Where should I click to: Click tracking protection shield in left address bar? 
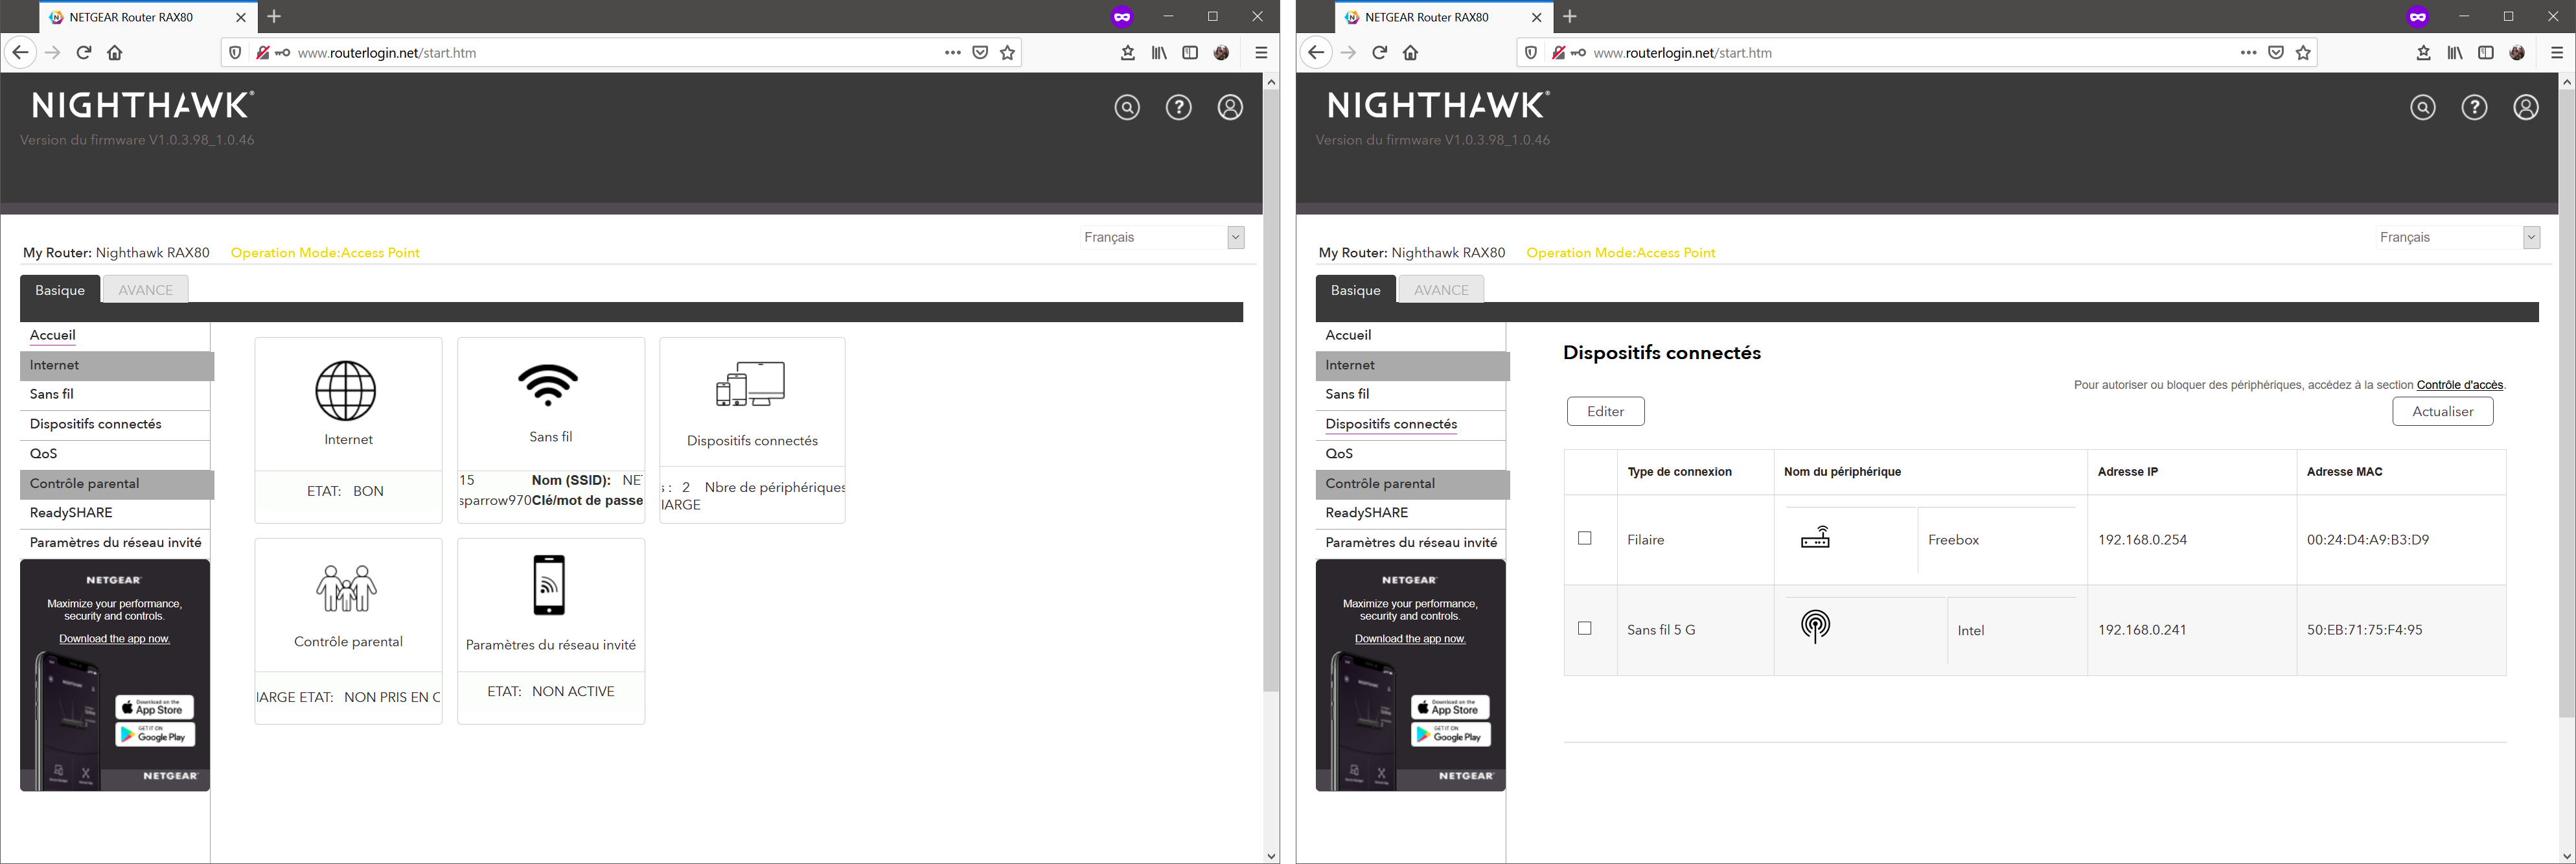click(235, 53)
